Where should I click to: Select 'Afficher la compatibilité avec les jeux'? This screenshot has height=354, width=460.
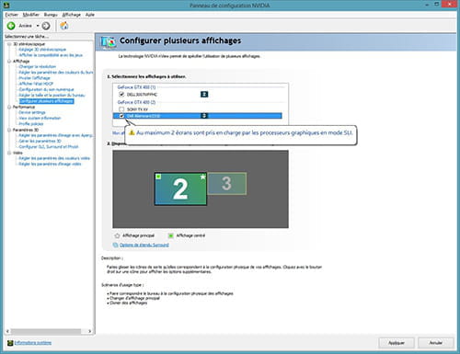(x=51, y=55)
